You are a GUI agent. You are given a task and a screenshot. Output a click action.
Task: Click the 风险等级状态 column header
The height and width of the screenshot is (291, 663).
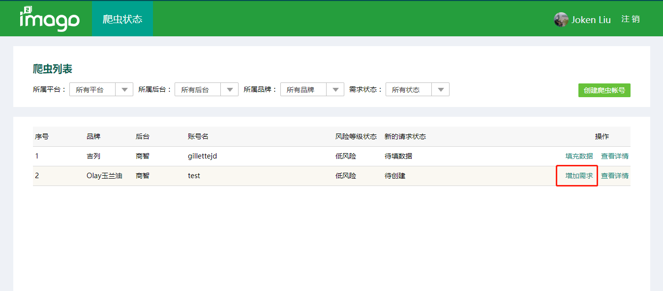(356, 136)
